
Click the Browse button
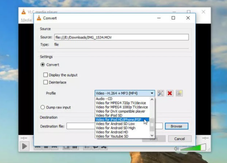pos(177,126)
